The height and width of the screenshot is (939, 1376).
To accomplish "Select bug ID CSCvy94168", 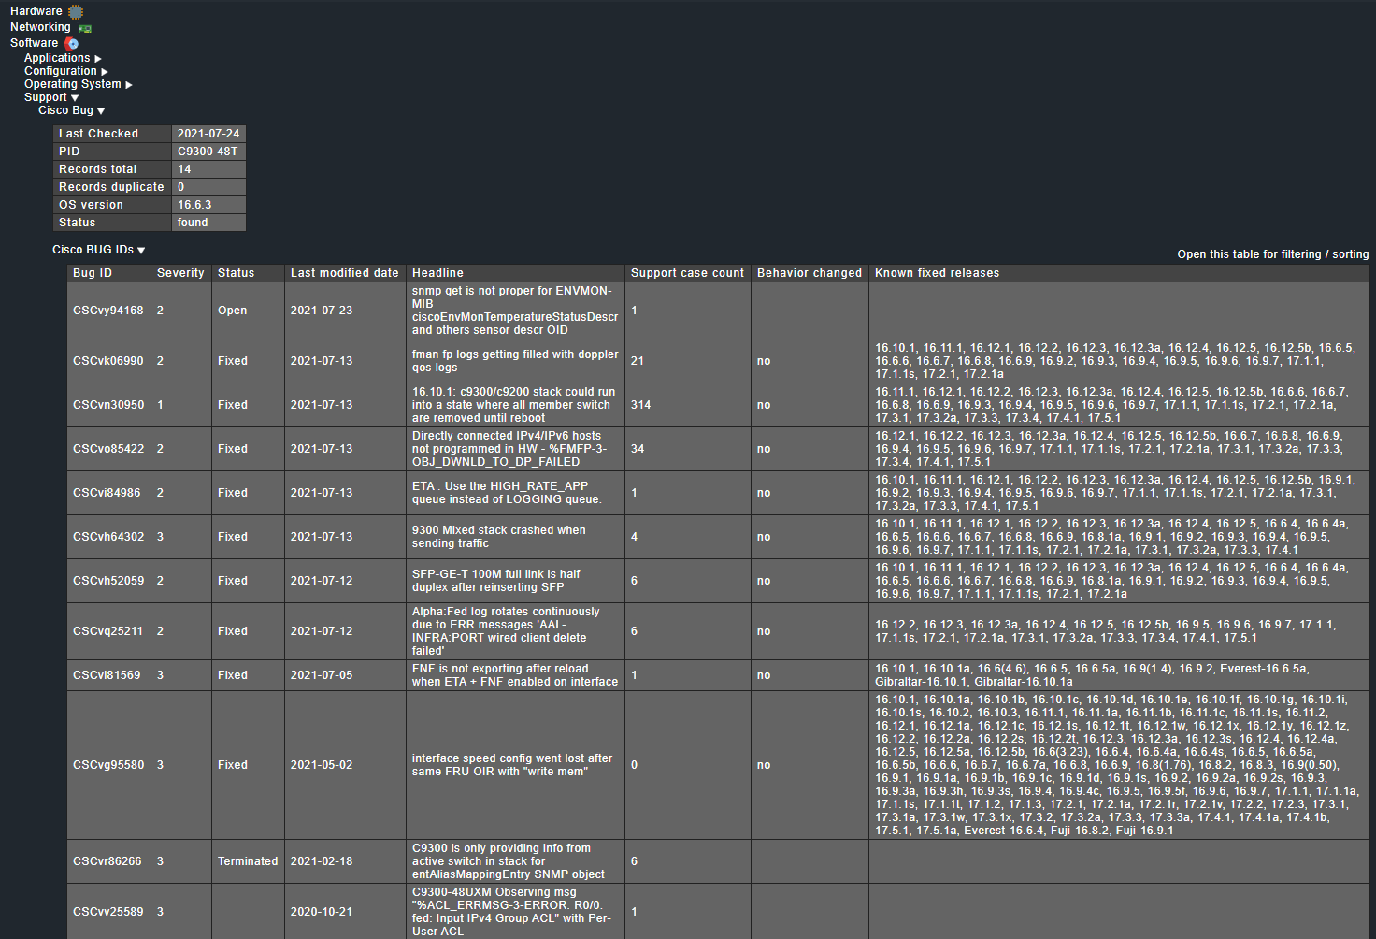I will tap(108, 311).
